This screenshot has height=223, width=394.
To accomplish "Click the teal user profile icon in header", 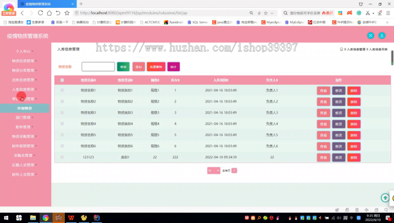I will [382, 35].
